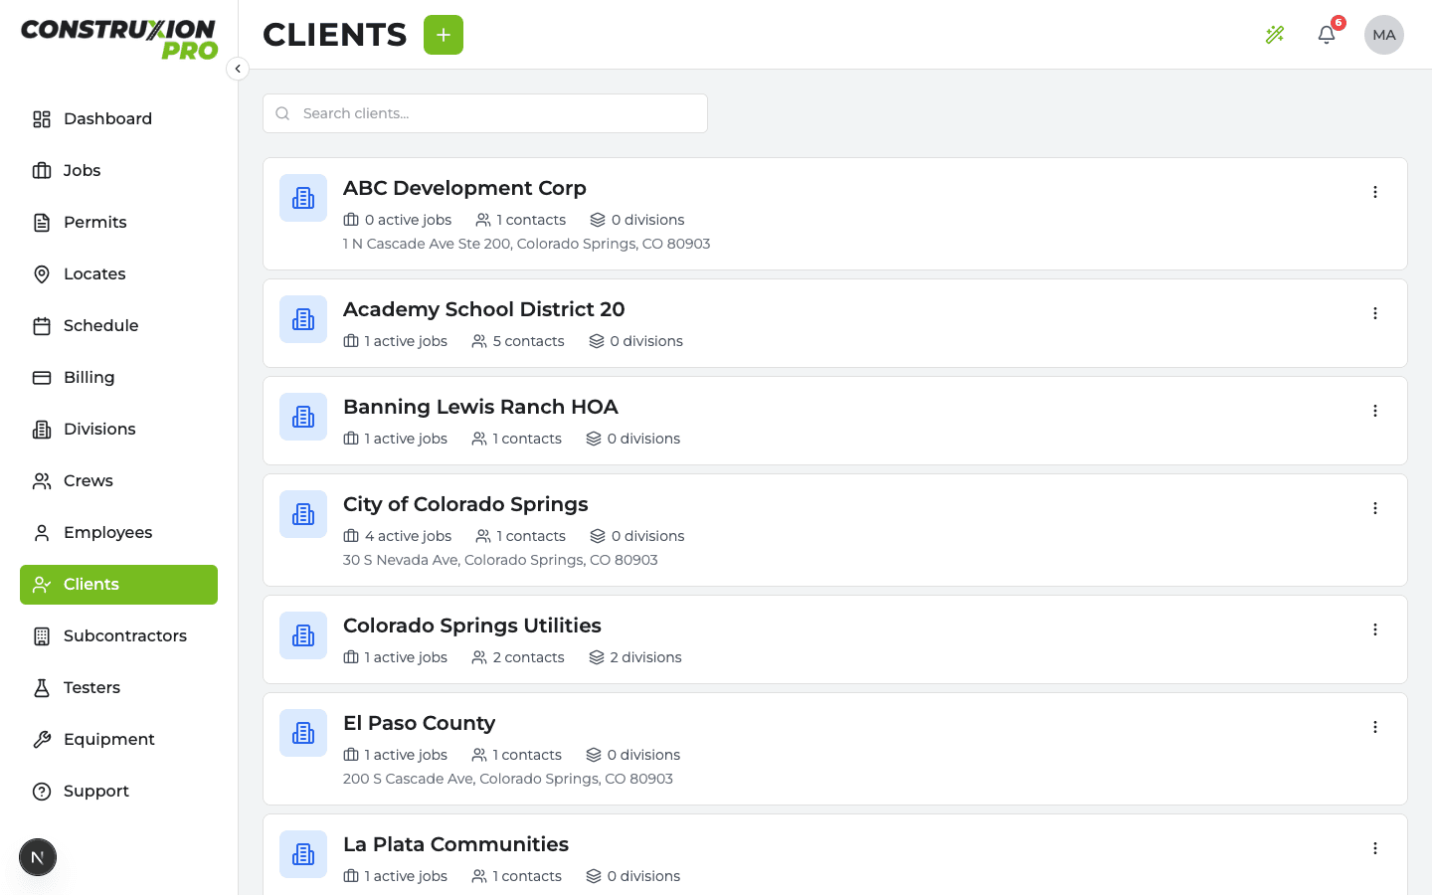Open the ABC Development Corp client name

pyautogui.click(x=464, y=188)
